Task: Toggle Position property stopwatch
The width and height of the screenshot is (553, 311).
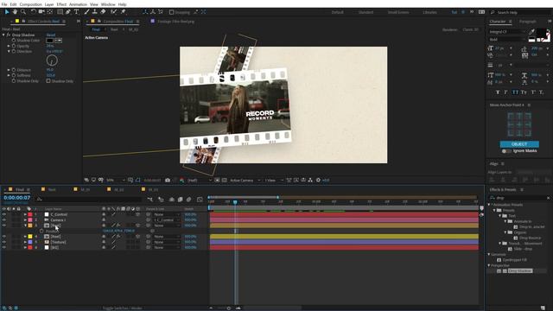Action: click(41, 232)
